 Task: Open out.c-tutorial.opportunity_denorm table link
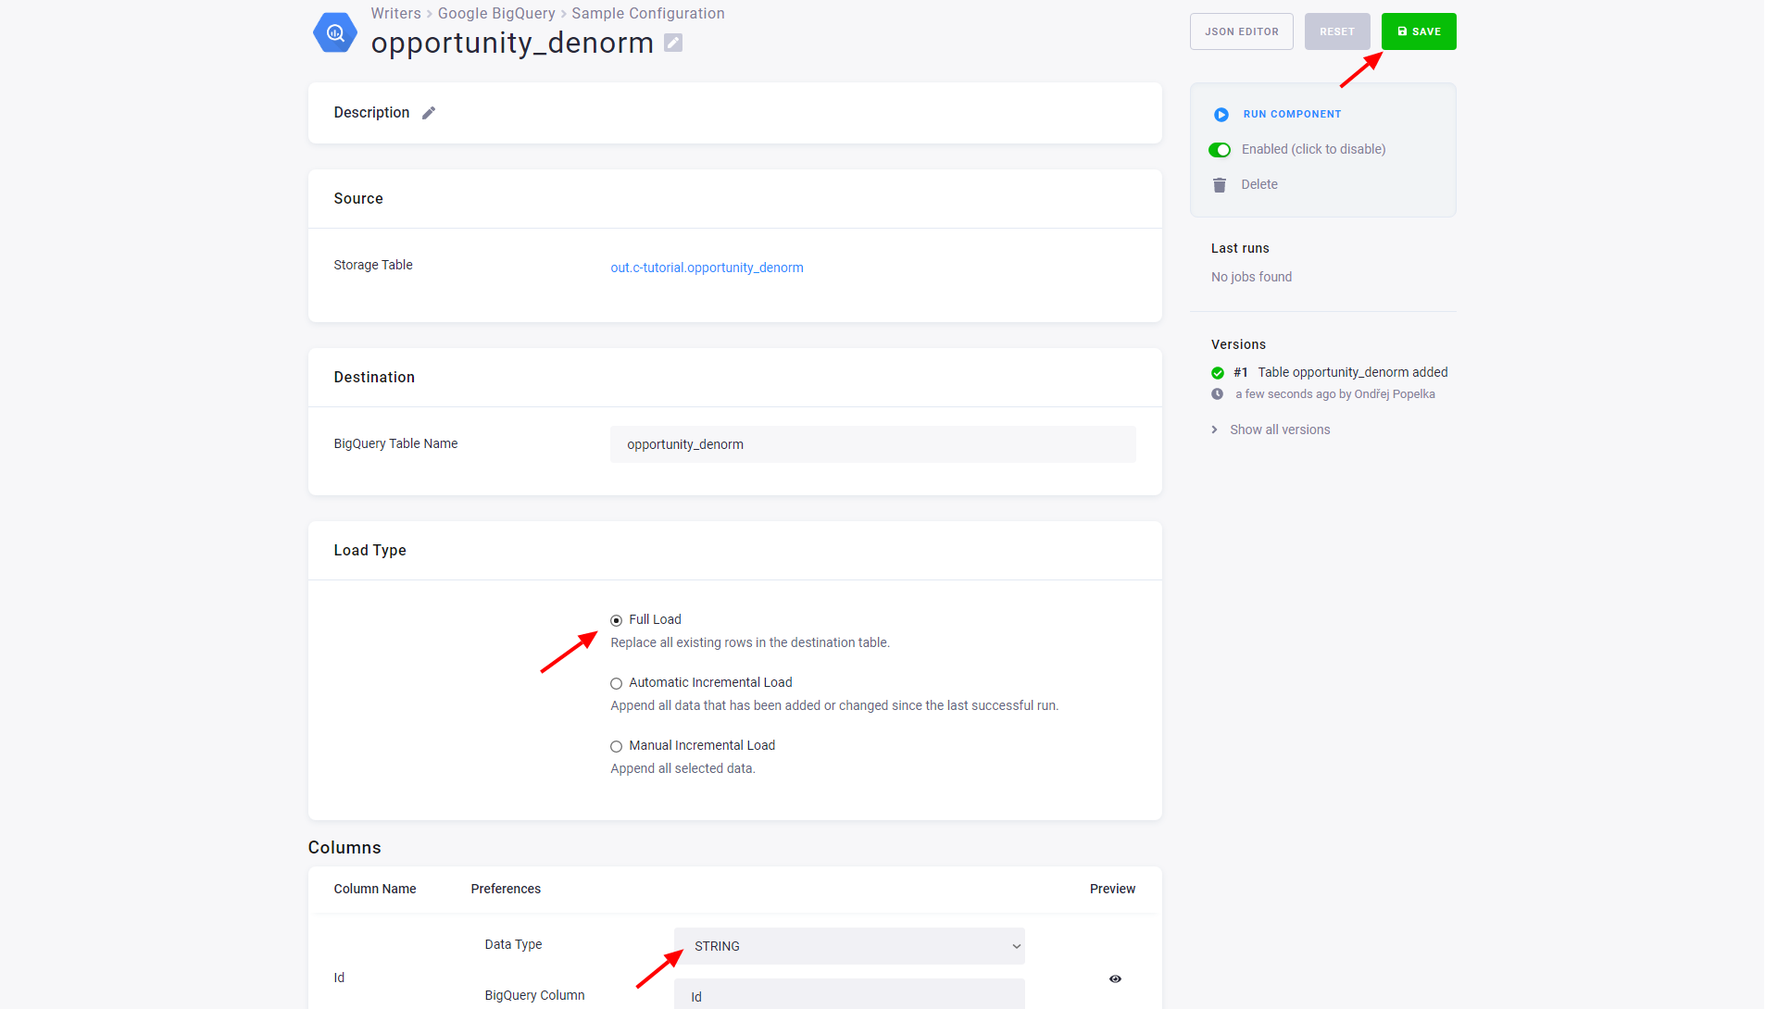(707, 268)
